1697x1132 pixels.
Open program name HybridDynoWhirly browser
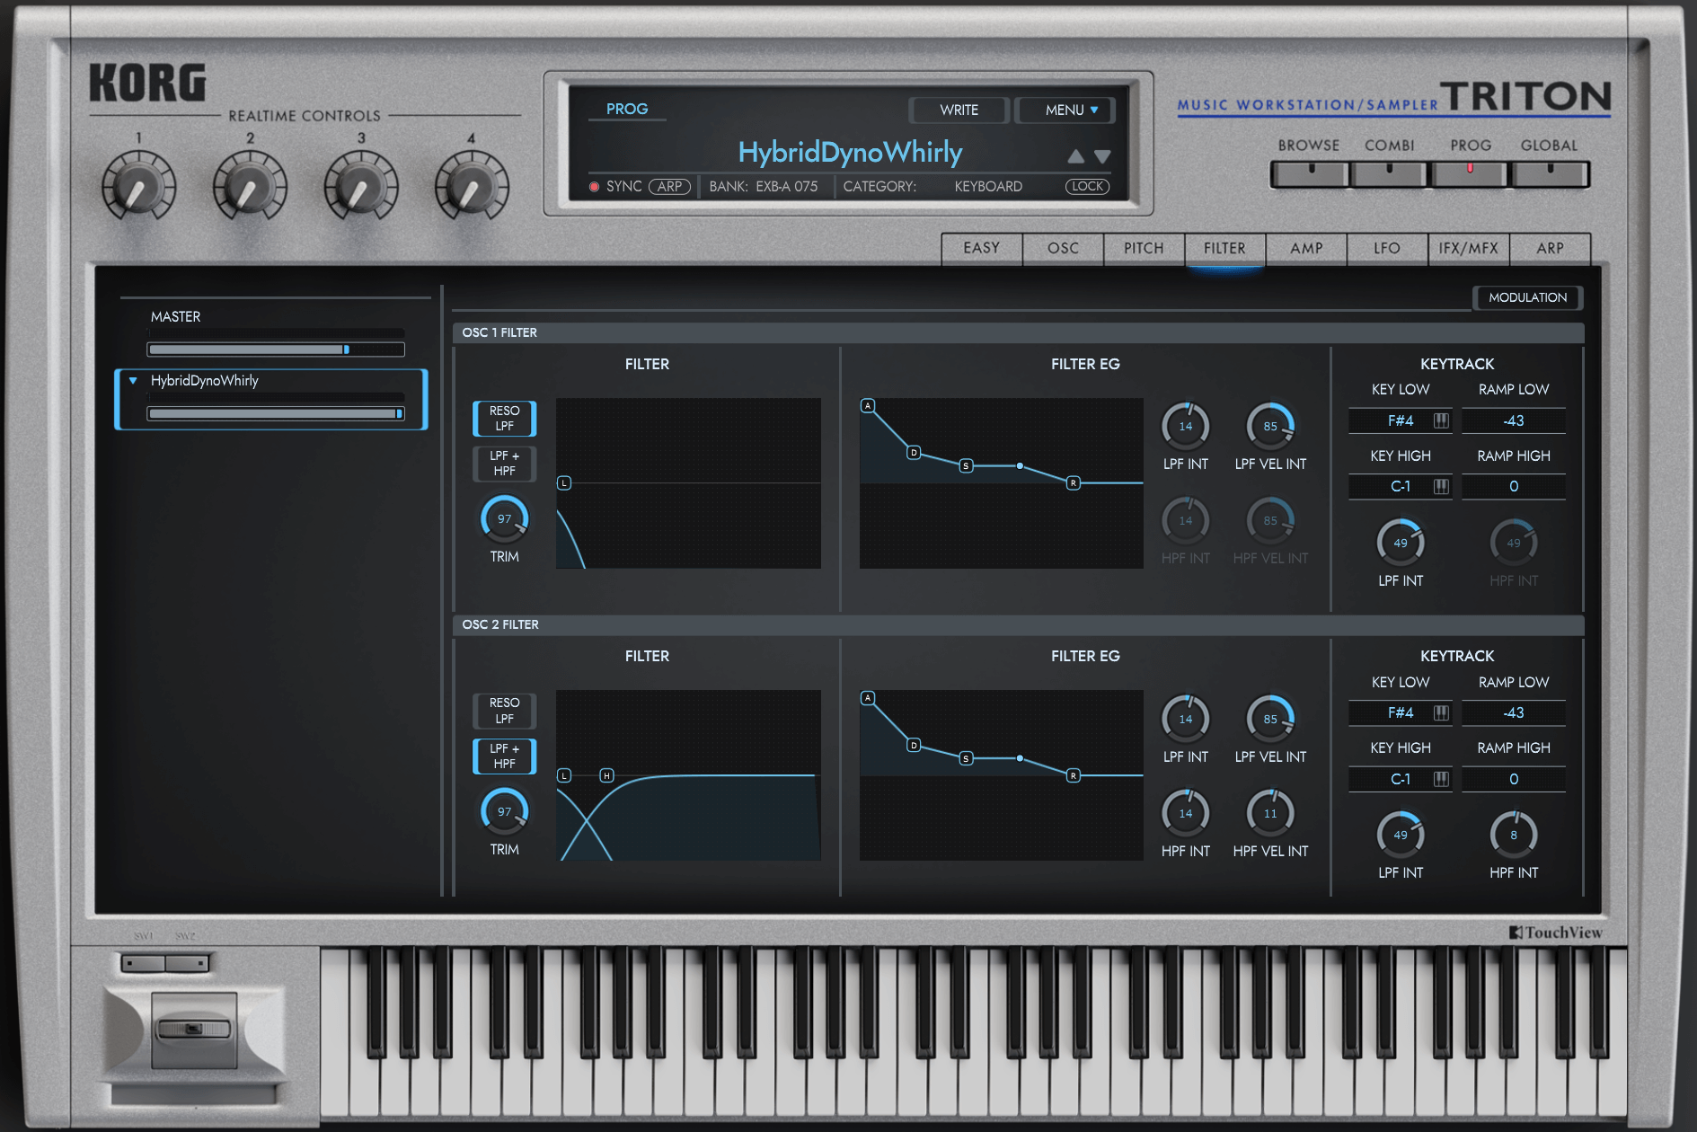(850, 152)
